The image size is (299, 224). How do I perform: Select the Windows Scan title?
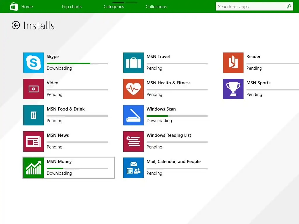pos(161,109)
